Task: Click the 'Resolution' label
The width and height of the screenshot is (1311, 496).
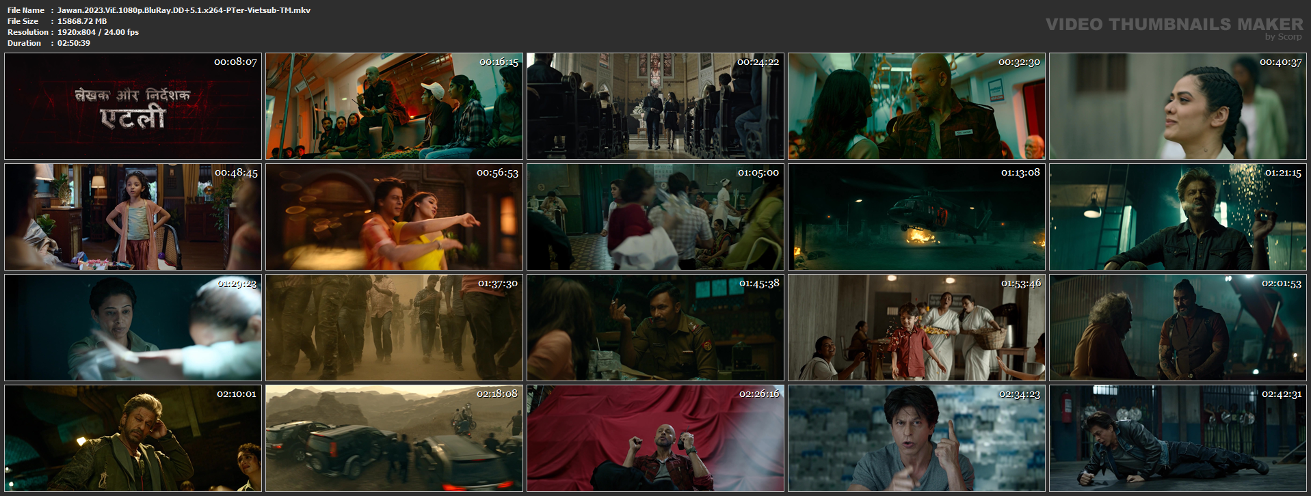Action: (x=28, y=32)
